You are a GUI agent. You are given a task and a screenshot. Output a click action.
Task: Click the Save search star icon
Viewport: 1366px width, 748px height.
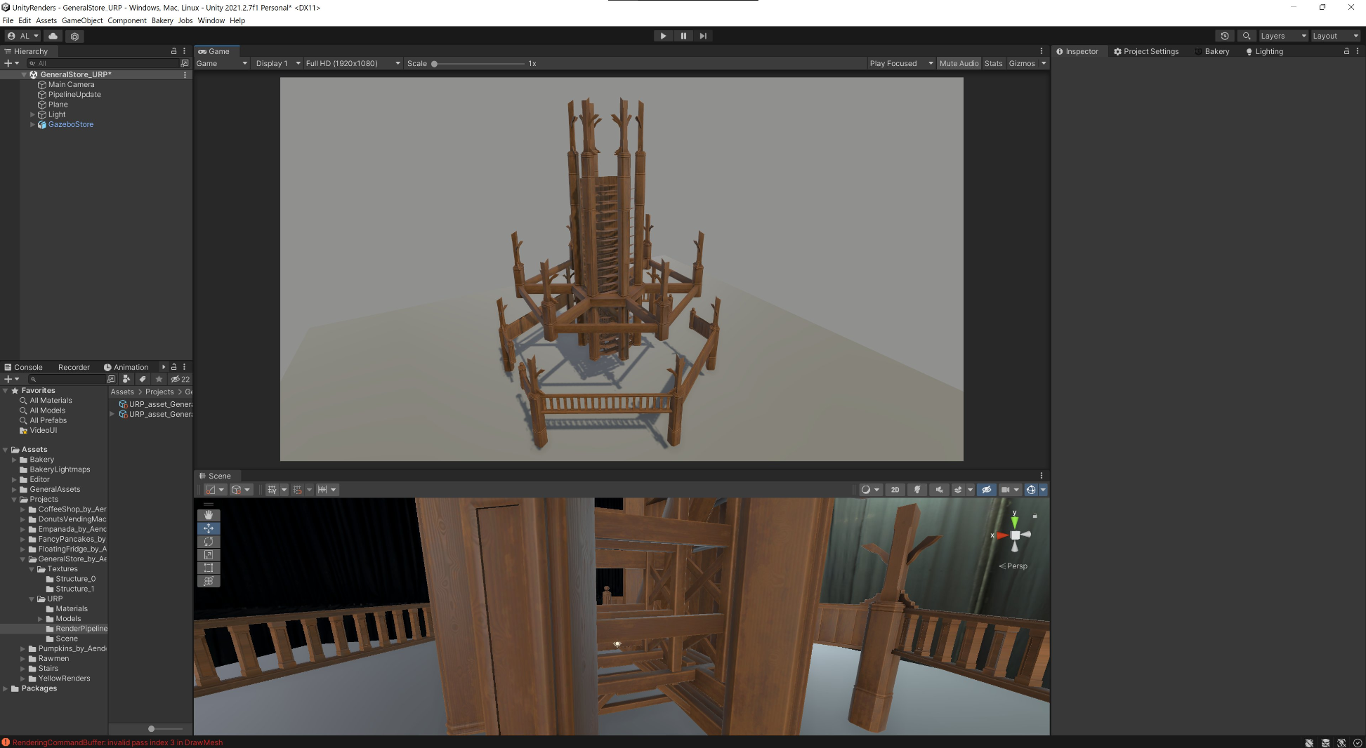click(x=159, y=379)
